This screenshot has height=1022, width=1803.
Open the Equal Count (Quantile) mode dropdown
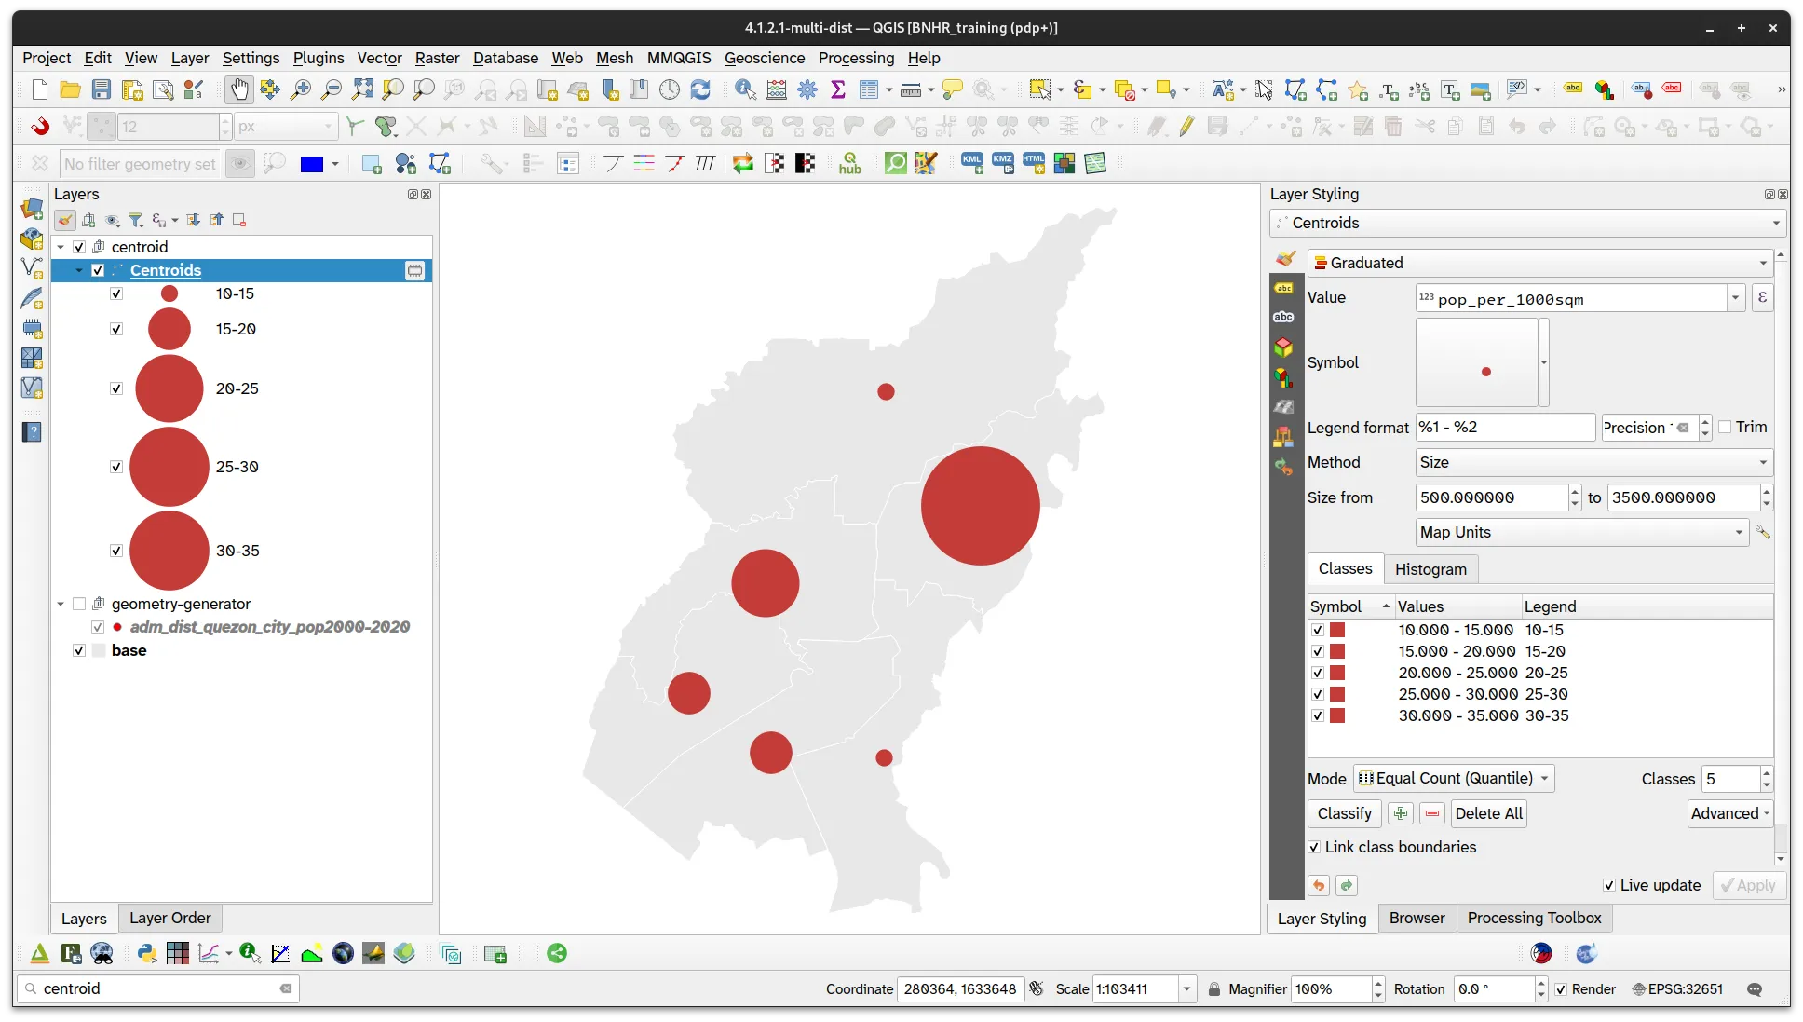coord(1454,778)
